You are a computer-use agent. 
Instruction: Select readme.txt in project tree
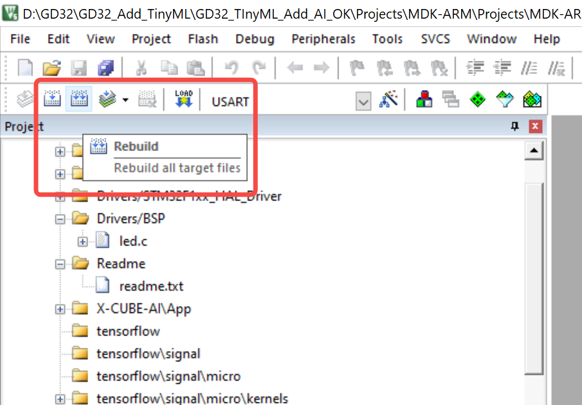(151, 286)
